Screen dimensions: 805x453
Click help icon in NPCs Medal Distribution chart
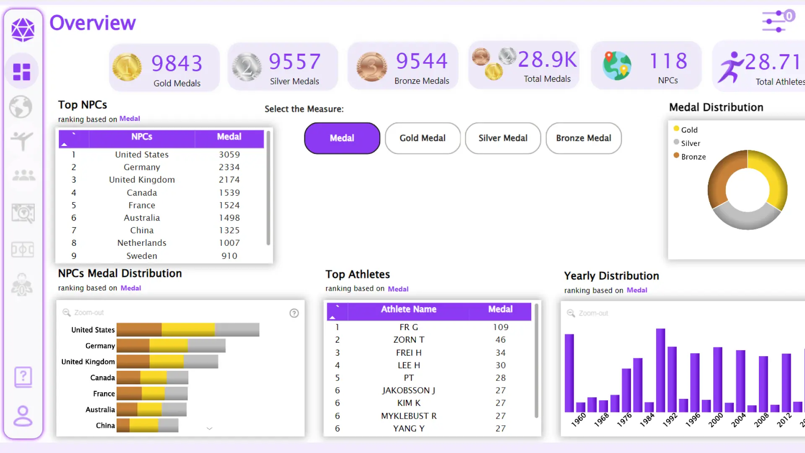pos(294,313)
